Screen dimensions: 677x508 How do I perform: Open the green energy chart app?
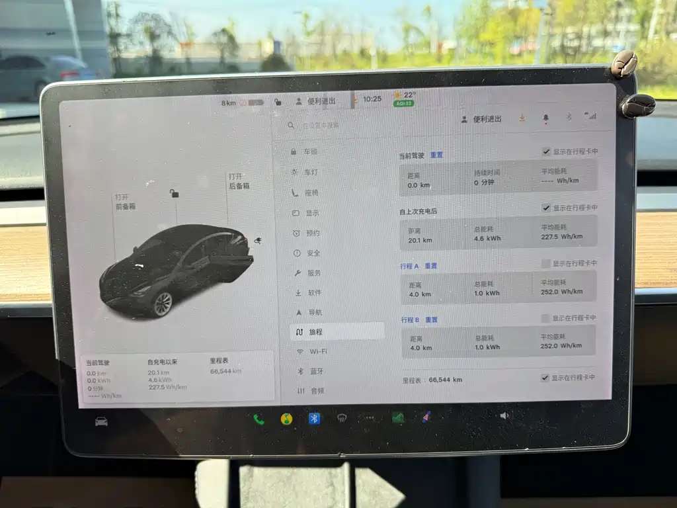pos(398,417)
